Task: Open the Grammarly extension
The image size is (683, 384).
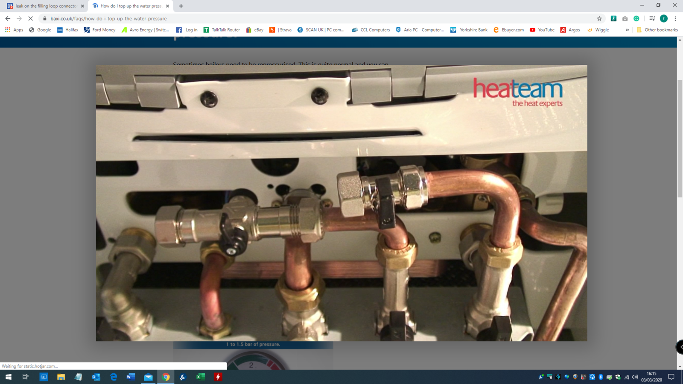Action: click(x=636, y=18)
